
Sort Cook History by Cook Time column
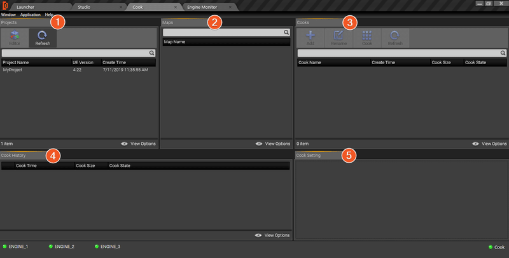point(45,166)
